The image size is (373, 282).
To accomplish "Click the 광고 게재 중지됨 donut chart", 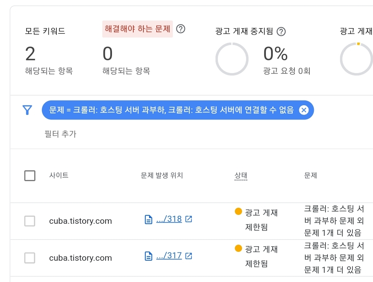I will tap(232, 59).
